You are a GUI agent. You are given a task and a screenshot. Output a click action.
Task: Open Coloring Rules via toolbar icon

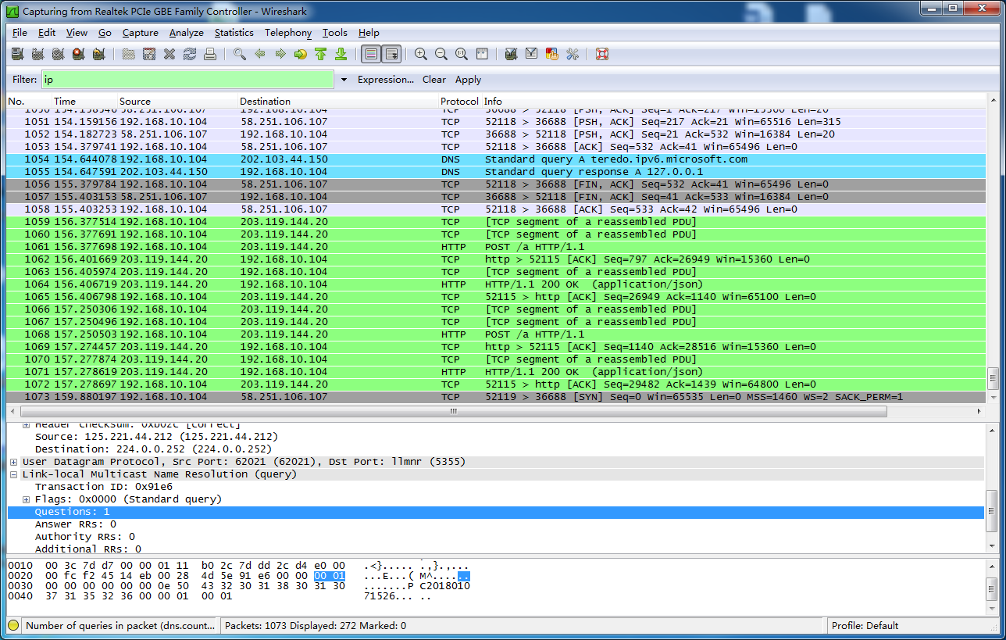point(551,54)
